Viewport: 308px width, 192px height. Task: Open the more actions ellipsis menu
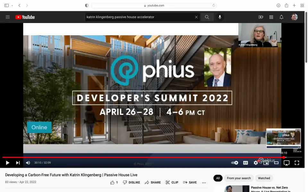(204, 182)
